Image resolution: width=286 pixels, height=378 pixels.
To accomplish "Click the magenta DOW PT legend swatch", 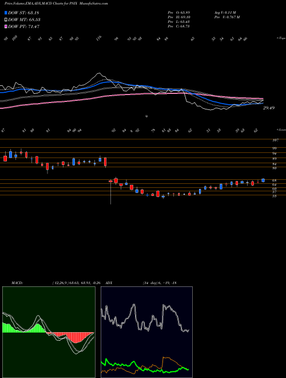I will click(x=6, y=26).
